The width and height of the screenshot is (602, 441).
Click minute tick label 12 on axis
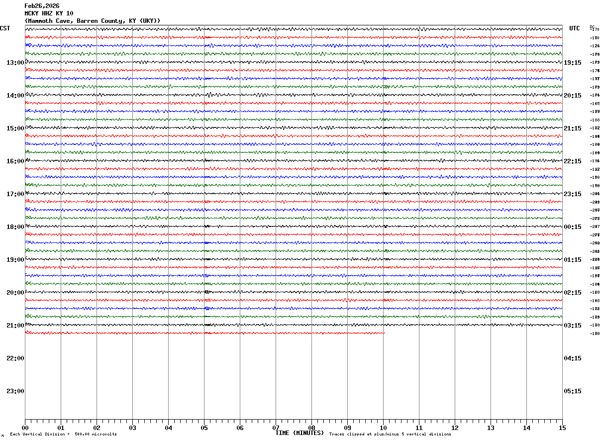[x=455, y=428]
